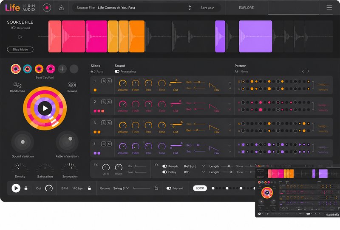Click the Pattern Variation pad
Viewport: 340px width, 230px height.
(x=67, y=142)
